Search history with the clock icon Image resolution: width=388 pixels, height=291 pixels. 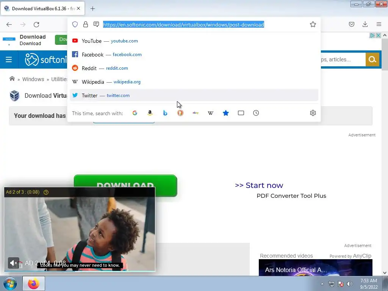pos(256,113)
